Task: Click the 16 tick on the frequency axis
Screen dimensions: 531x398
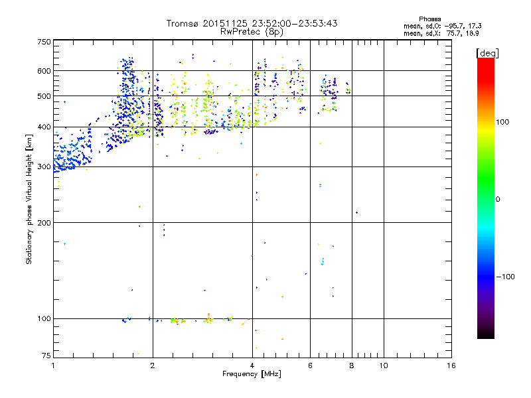Action: (450, 365)
